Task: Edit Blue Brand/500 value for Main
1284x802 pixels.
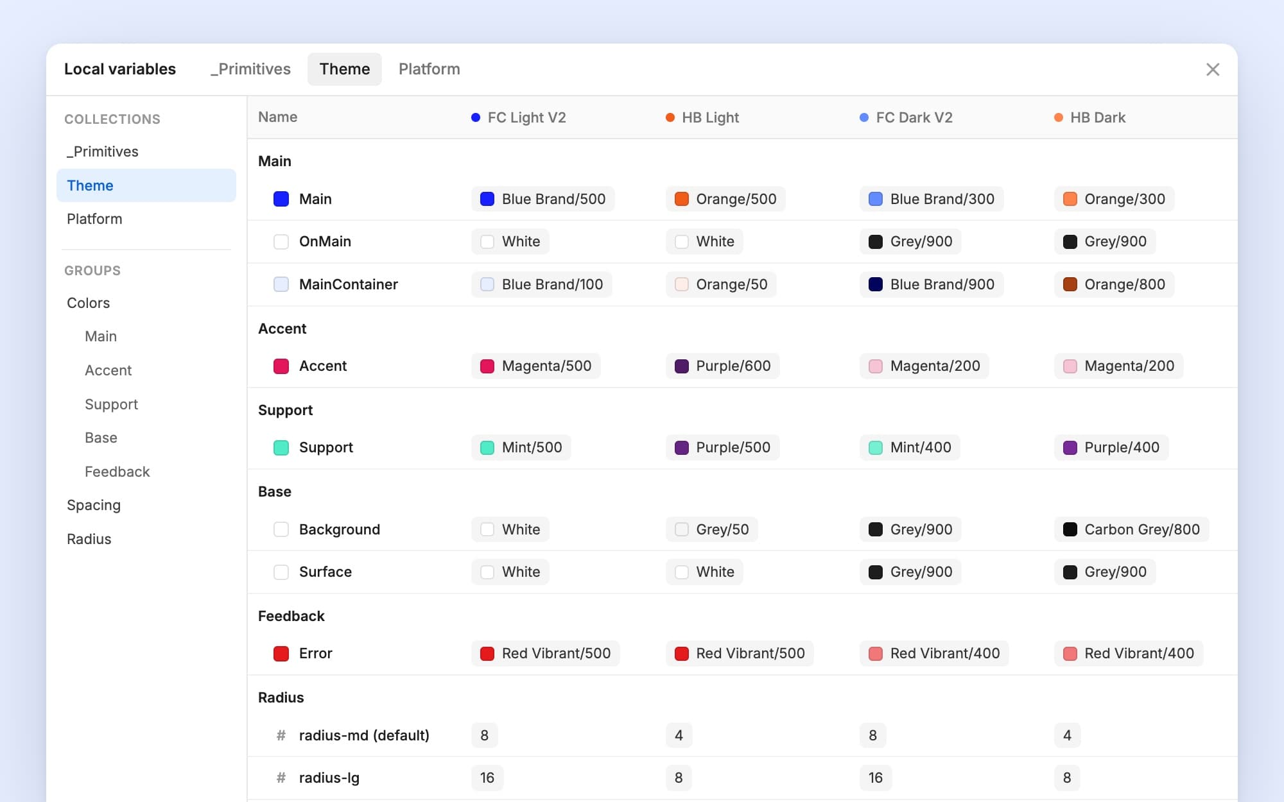Action: 543,199
